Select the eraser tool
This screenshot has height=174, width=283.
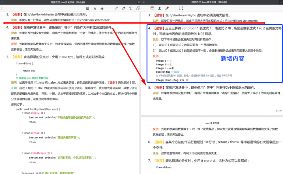tap(123, 8)
